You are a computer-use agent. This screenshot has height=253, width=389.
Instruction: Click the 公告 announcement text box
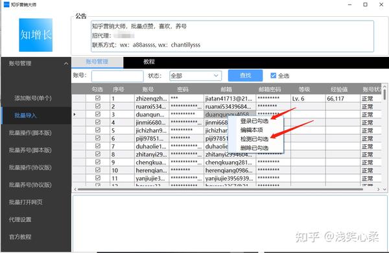pyautogui.click(x=232, y=36)
